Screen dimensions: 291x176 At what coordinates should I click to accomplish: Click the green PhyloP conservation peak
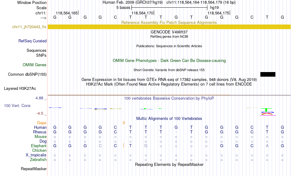pyautogui.click(x=266, y=110)
